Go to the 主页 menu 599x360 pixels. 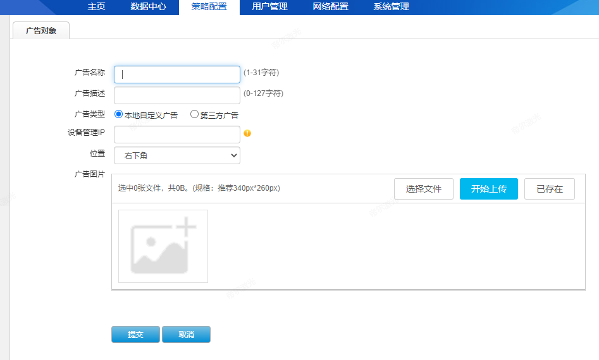pyautogui.click(x=96, y=7)
